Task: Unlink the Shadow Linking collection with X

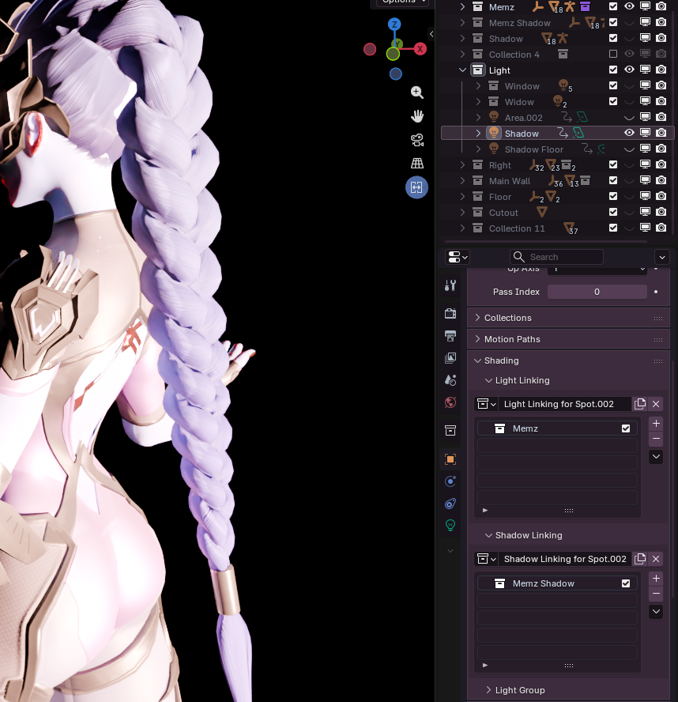Action: (656, 559)
